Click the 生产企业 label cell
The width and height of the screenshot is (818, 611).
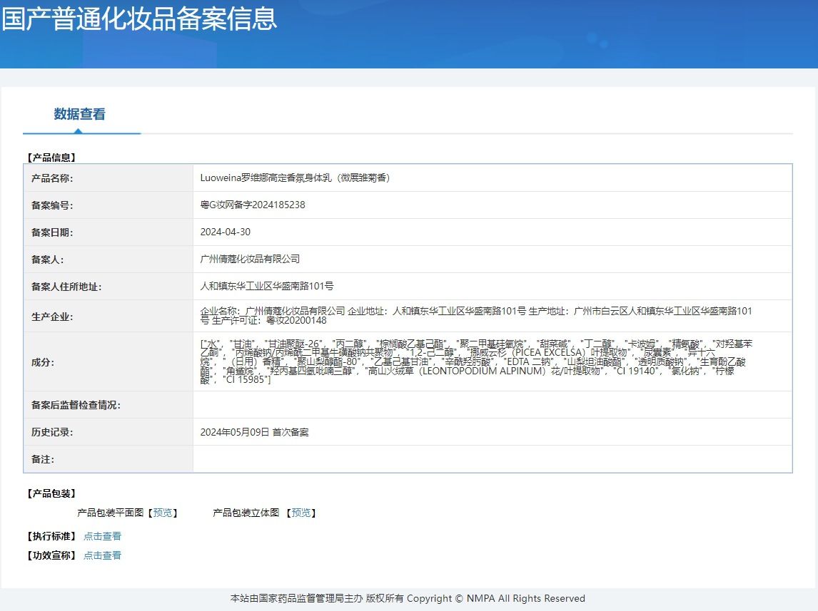[108, 316]
